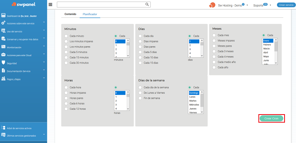Select the Fin de semana option
Screen dimensions: 296x143
tap(140, 98)
